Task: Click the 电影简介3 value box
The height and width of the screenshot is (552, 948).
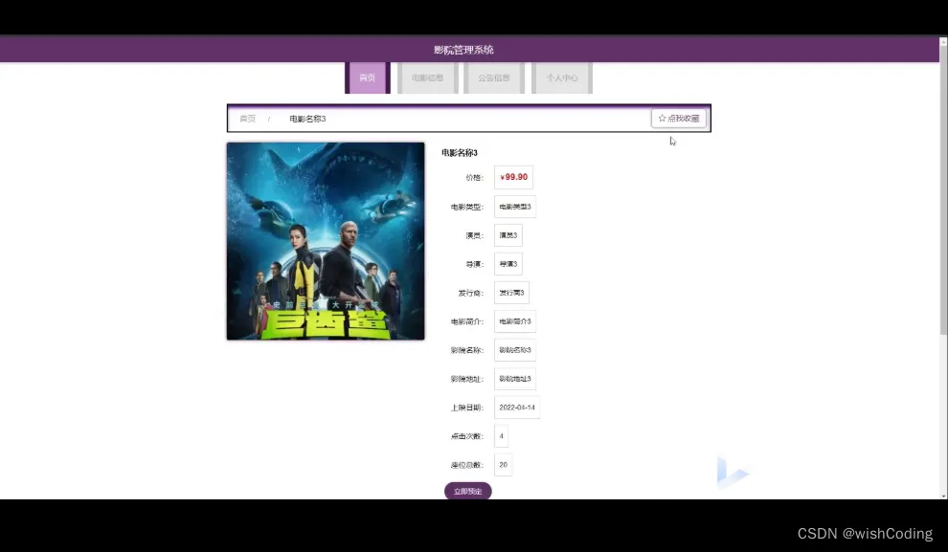Action: [x=514, y=321]
